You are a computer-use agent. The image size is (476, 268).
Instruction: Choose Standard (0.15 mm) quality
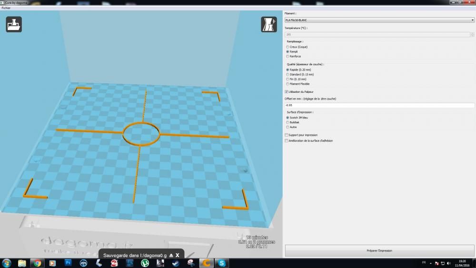point(300,74)
